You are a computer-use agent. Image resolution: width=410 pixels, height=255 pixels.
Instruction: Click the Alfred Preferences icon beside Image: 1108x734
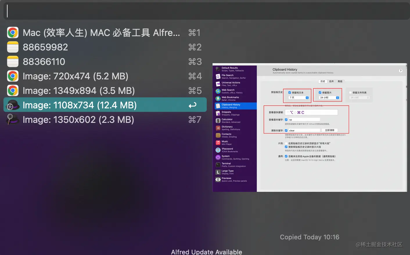[13, 105]
